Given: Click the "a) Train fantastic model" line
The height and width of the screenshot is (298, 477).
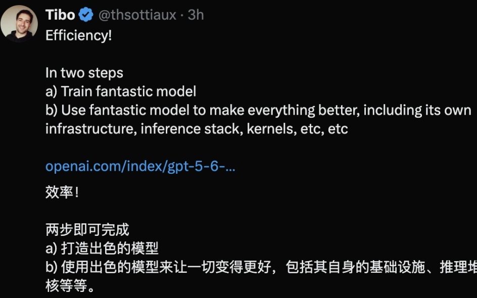Looking at the screenshot, I should [121, 91].
